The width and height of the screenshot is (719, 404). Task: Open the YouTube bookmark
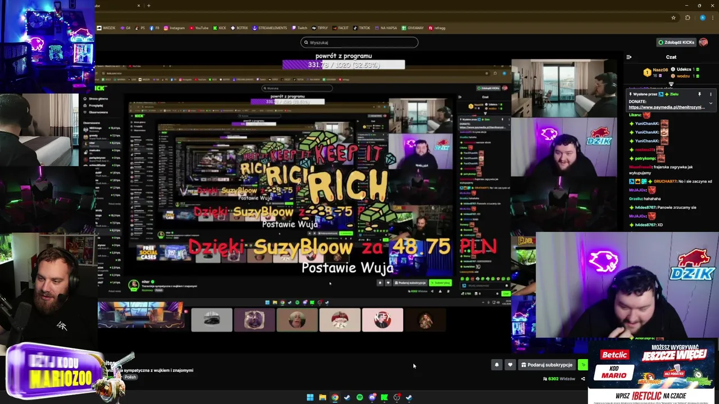pyautogui.click(x=199, y=27)
